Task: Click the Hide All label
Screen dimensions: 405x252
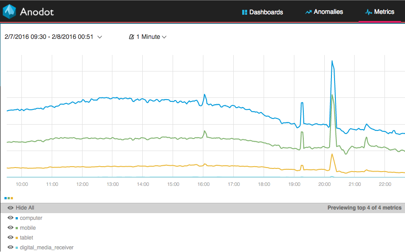Action: (25, 208)
